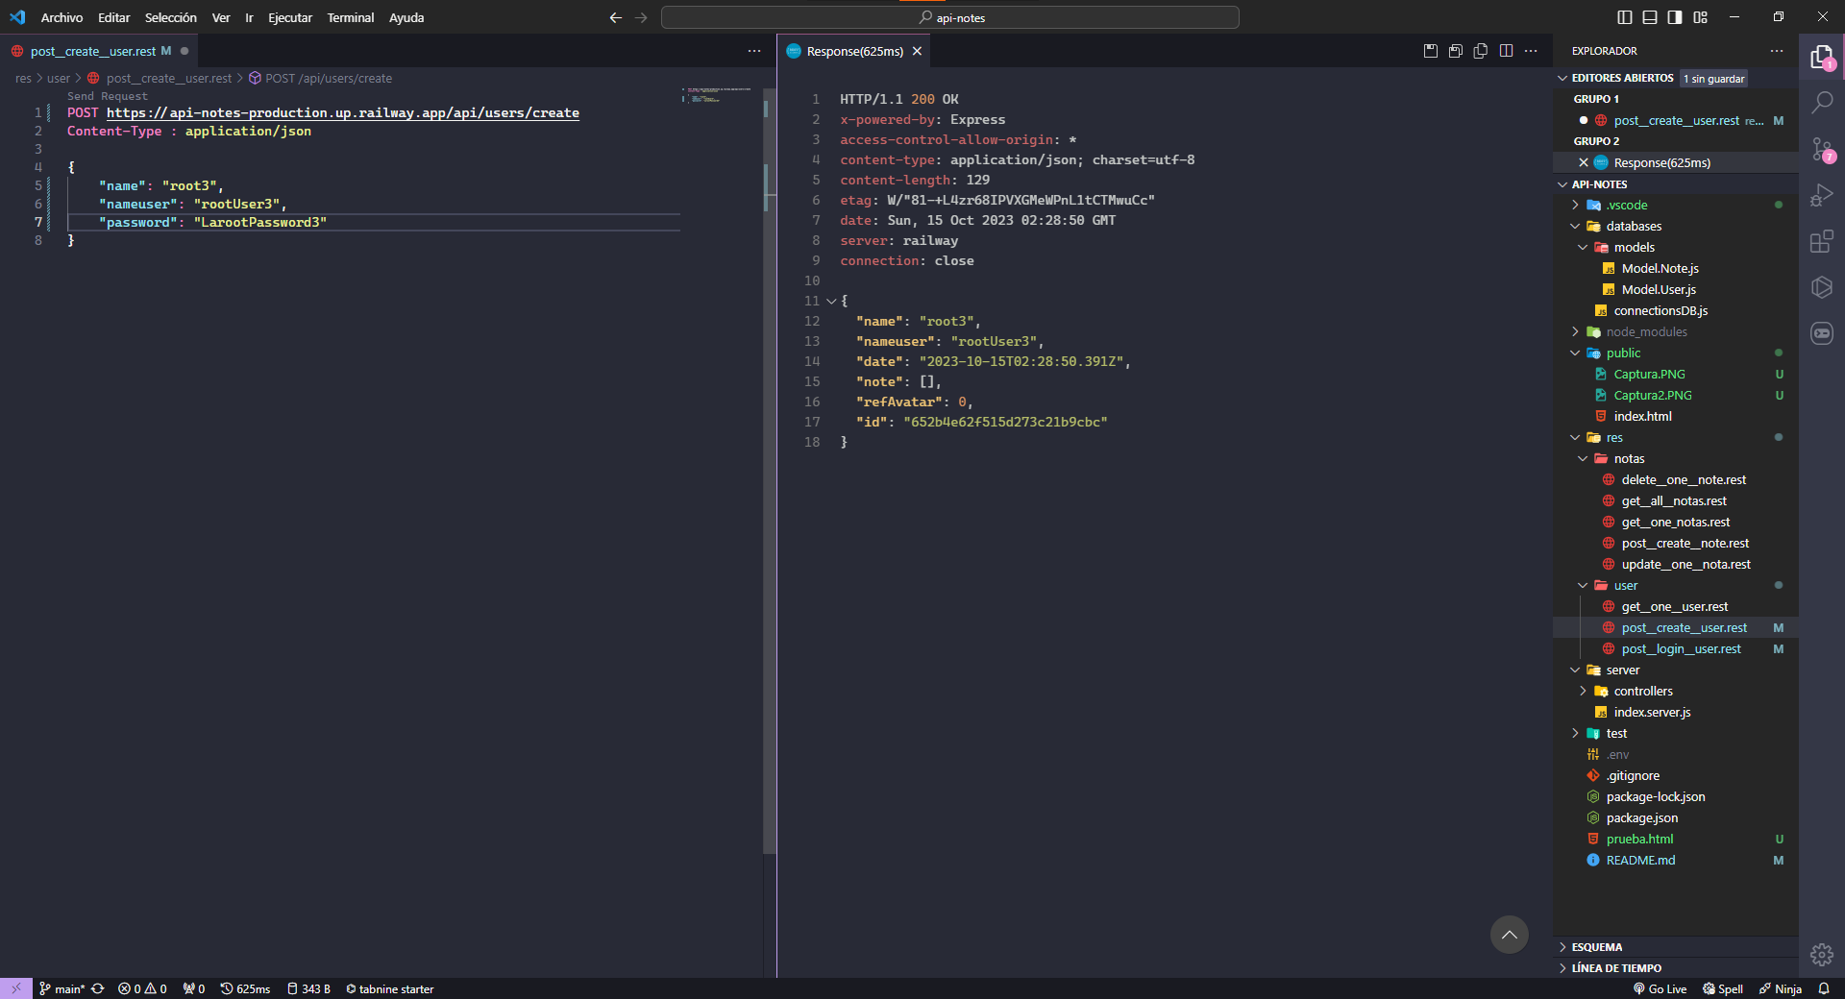Click Send Request above the POST line

pos(108,96)
